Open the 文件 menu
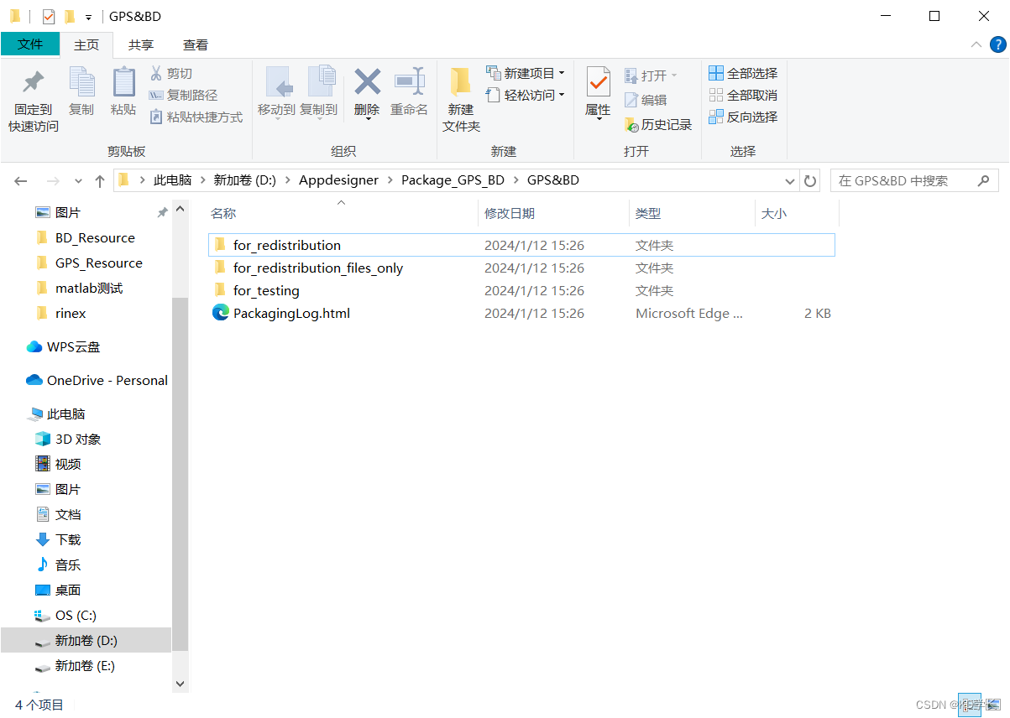1010x718 pixels. click(x=30, y=44)
